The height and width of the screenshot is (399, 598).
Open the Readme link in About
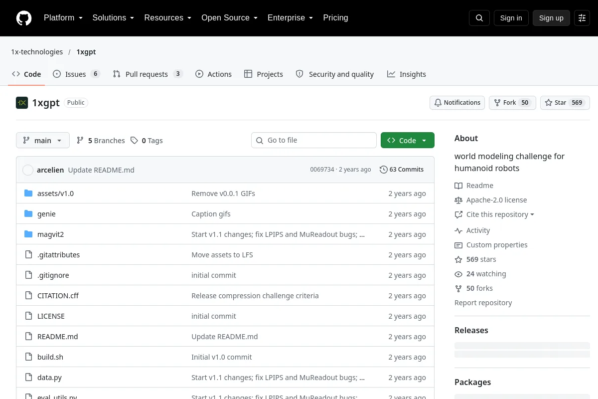click(474, 186)
